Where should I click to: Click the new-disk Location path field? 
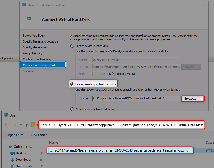tap(136, 67)
